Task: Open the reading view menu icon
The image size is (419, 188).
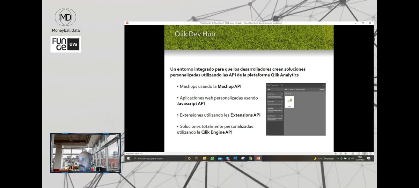Action: (340, 154)
